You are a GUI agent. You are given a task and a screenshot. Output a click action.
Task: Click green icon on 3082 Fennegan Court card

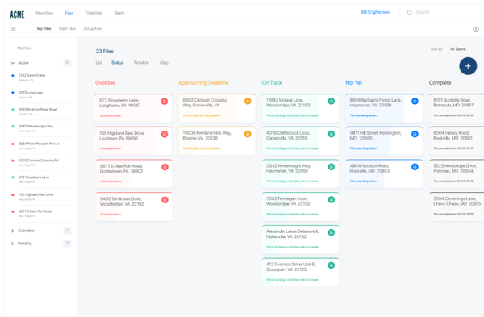coord(332,200)
